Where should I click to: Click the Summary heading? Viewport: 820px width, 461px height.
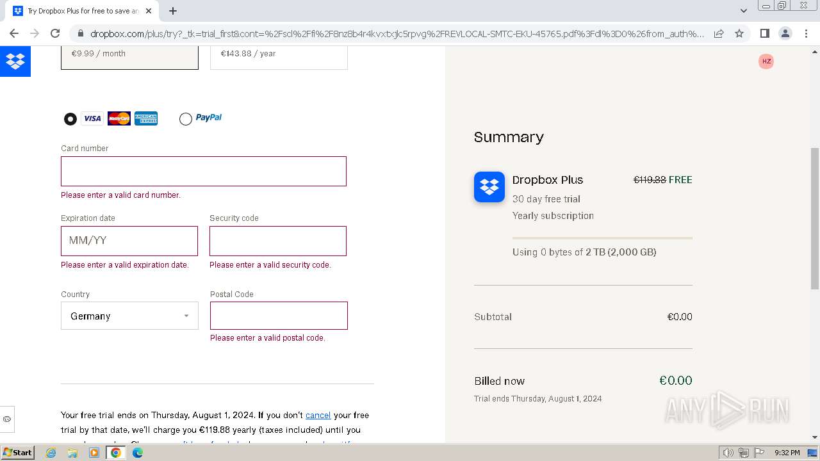pos(509,137)
